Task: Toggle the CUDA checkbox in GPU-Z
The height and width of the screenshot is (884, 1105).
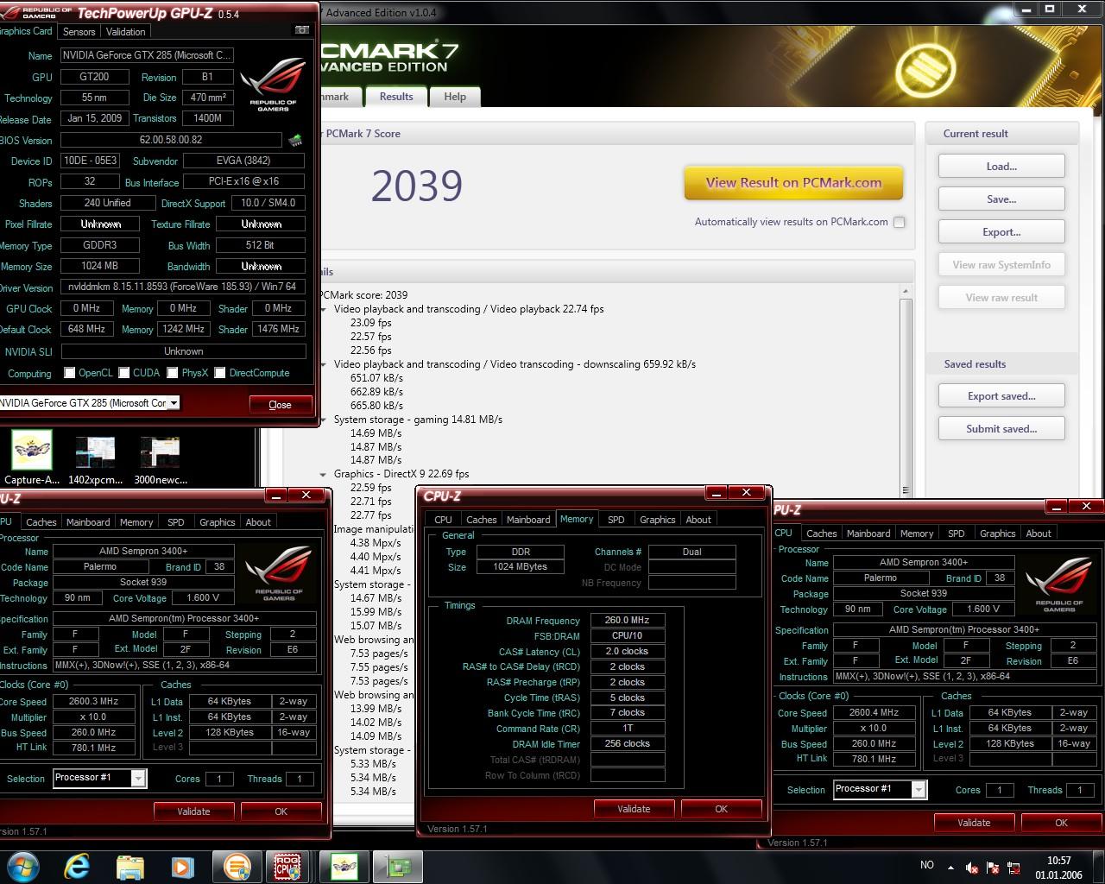Action: (x=124, y=373)
